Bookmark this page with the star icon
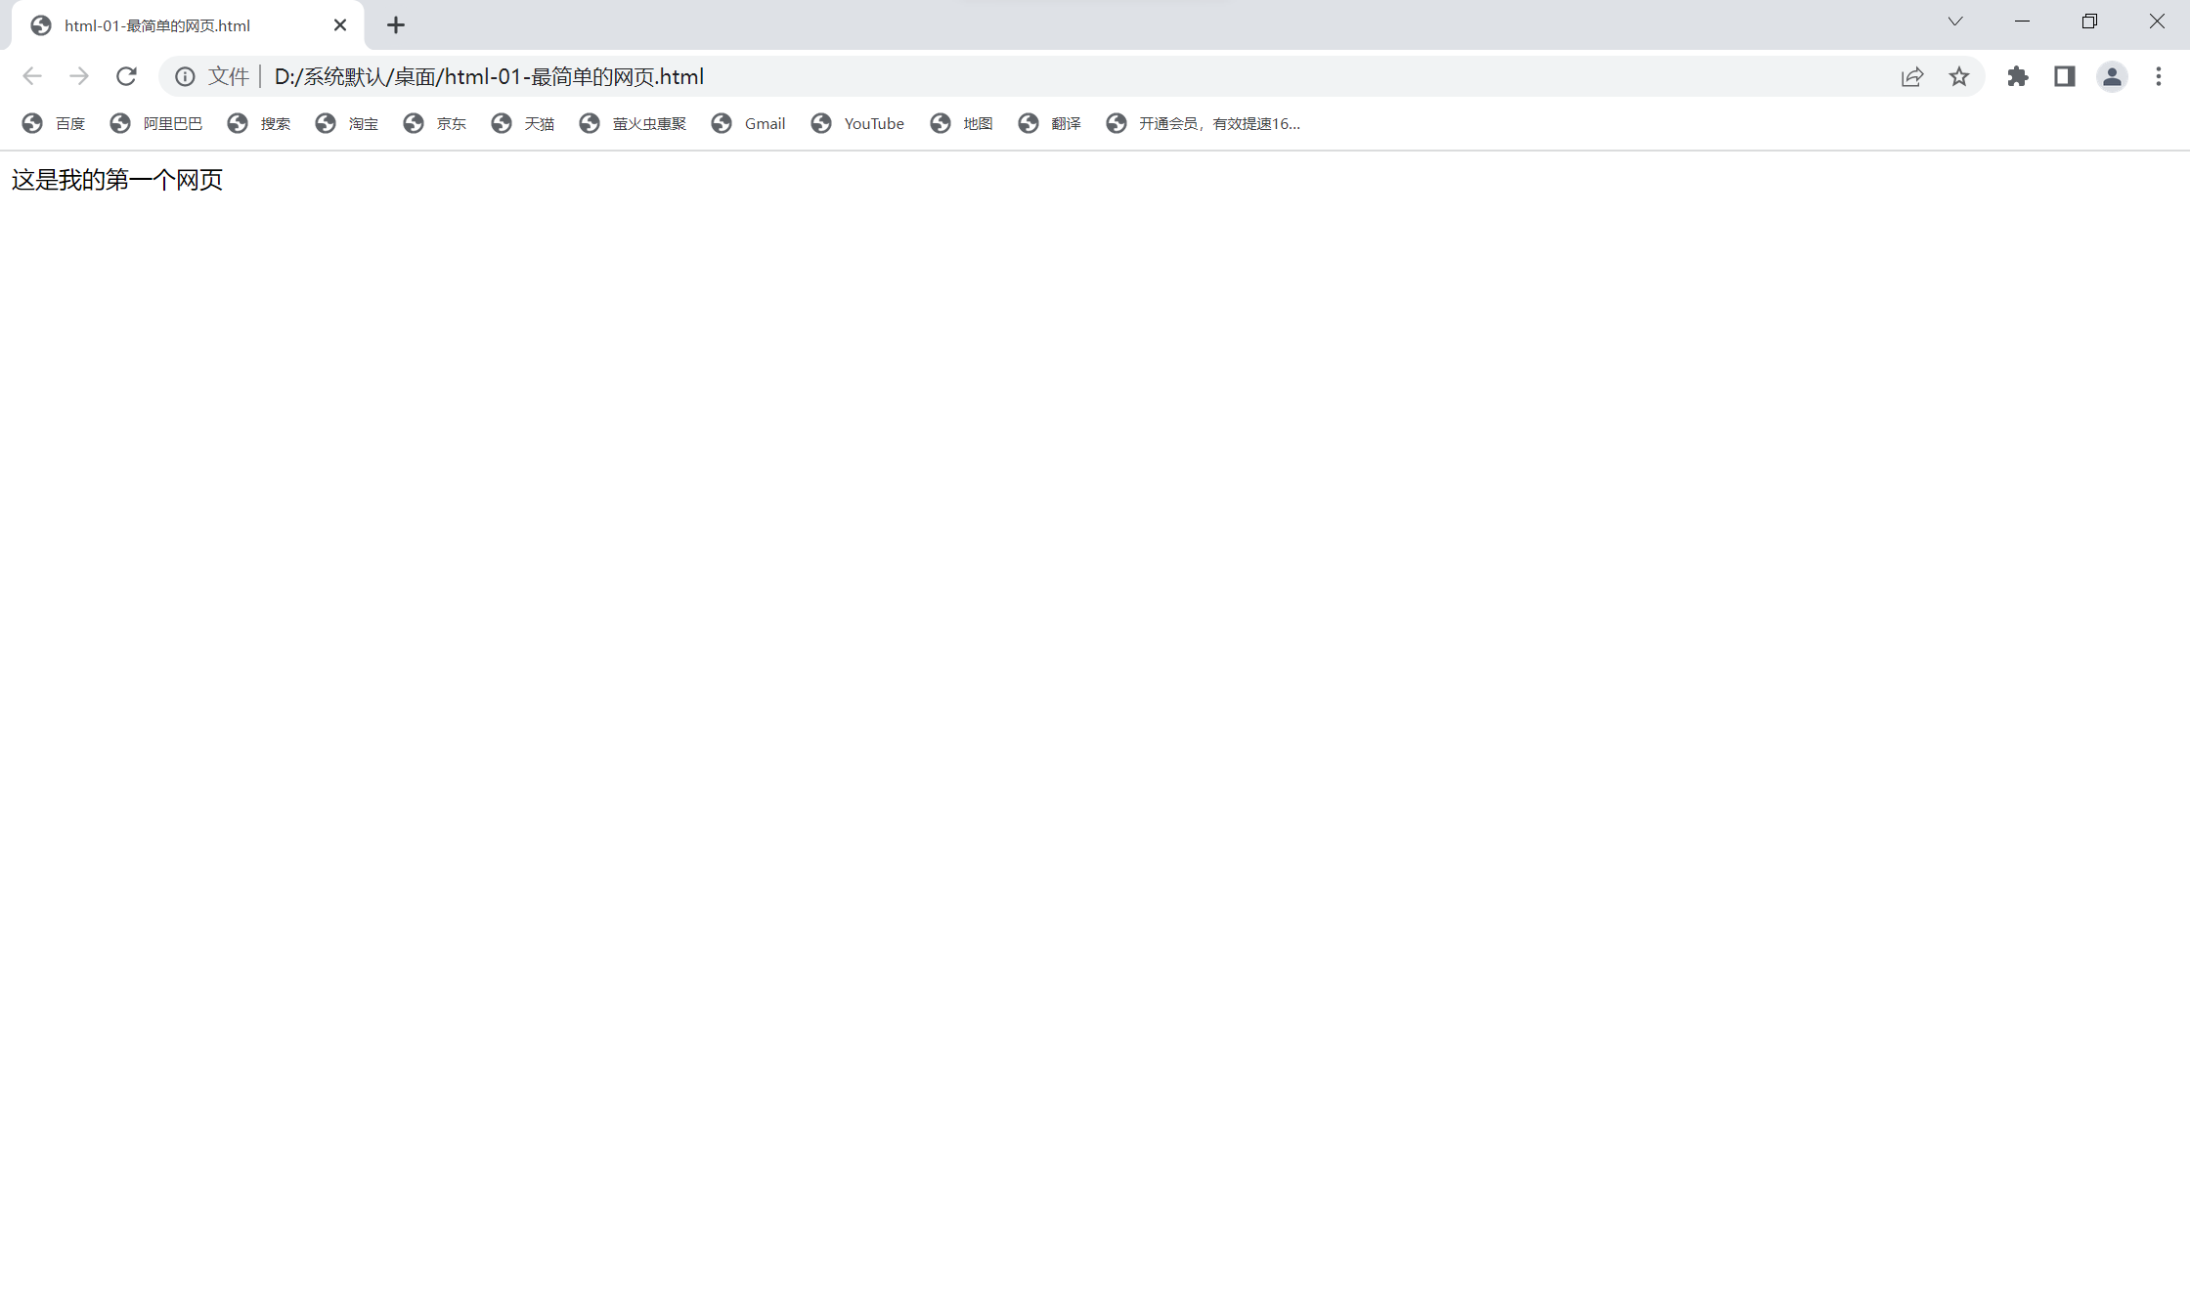This screenshot has width=2190, height=1305. pyautogui.click(x=1958, y=76)
